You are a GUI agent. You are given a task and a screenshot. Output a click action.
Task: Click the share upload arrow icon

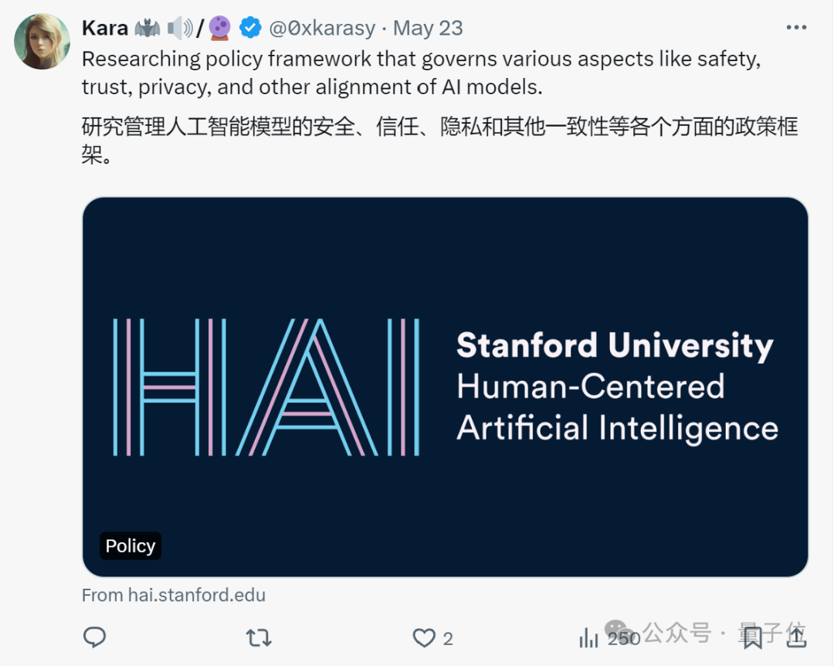coord(796,637)
